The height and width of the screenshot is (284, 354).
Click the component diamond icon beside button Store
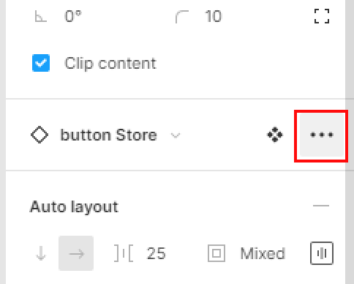tap(39, 135)
